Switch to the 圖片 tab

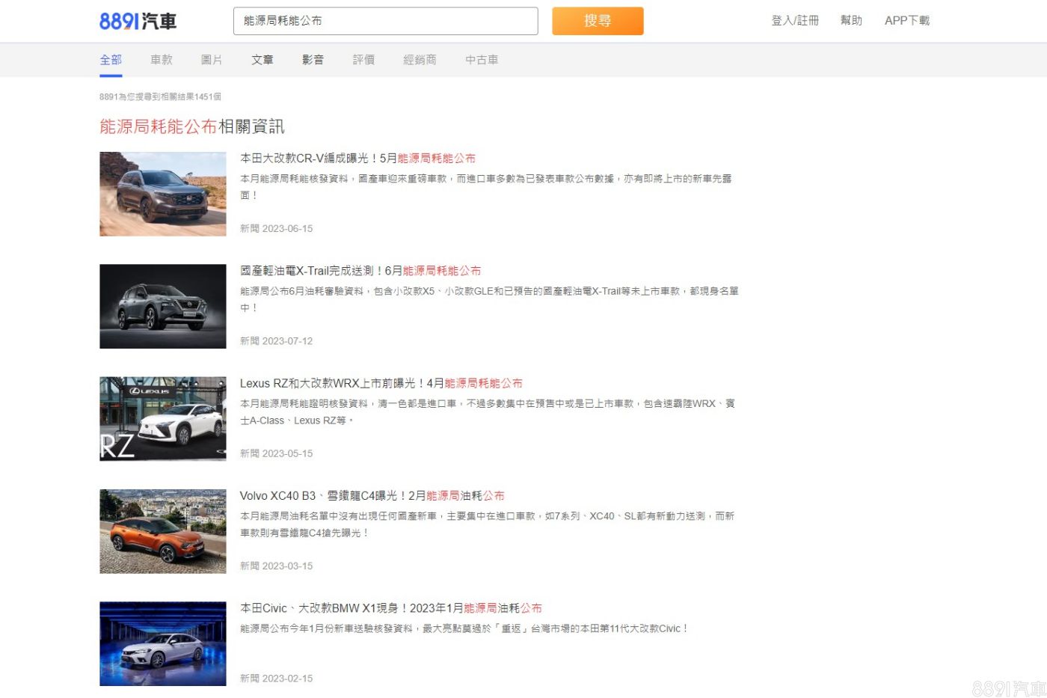212,60
